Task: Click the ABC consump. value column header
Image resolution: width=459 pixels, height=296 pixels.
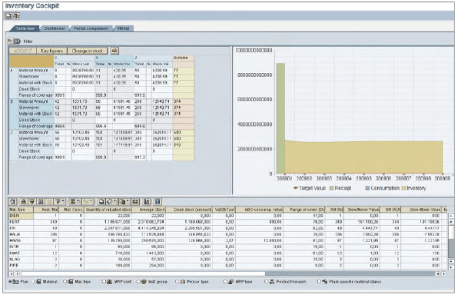Action: click(259, 209)
